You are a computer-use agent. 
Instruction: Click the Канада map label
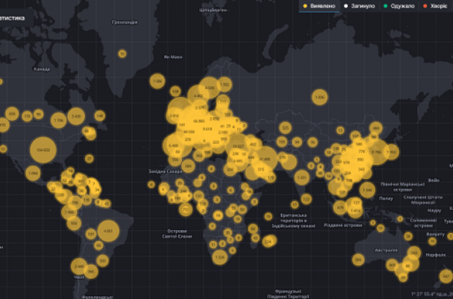pyautogui.click(x=42, y=69)
